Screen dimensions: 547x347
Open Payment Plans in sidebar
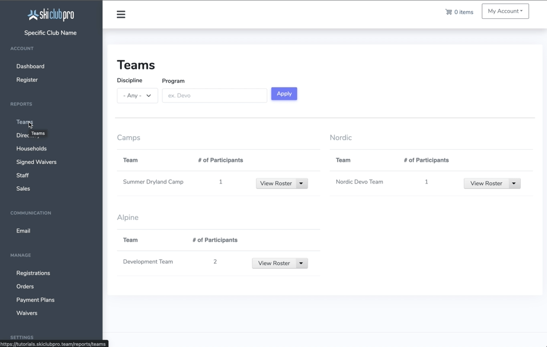pos(35,300)
